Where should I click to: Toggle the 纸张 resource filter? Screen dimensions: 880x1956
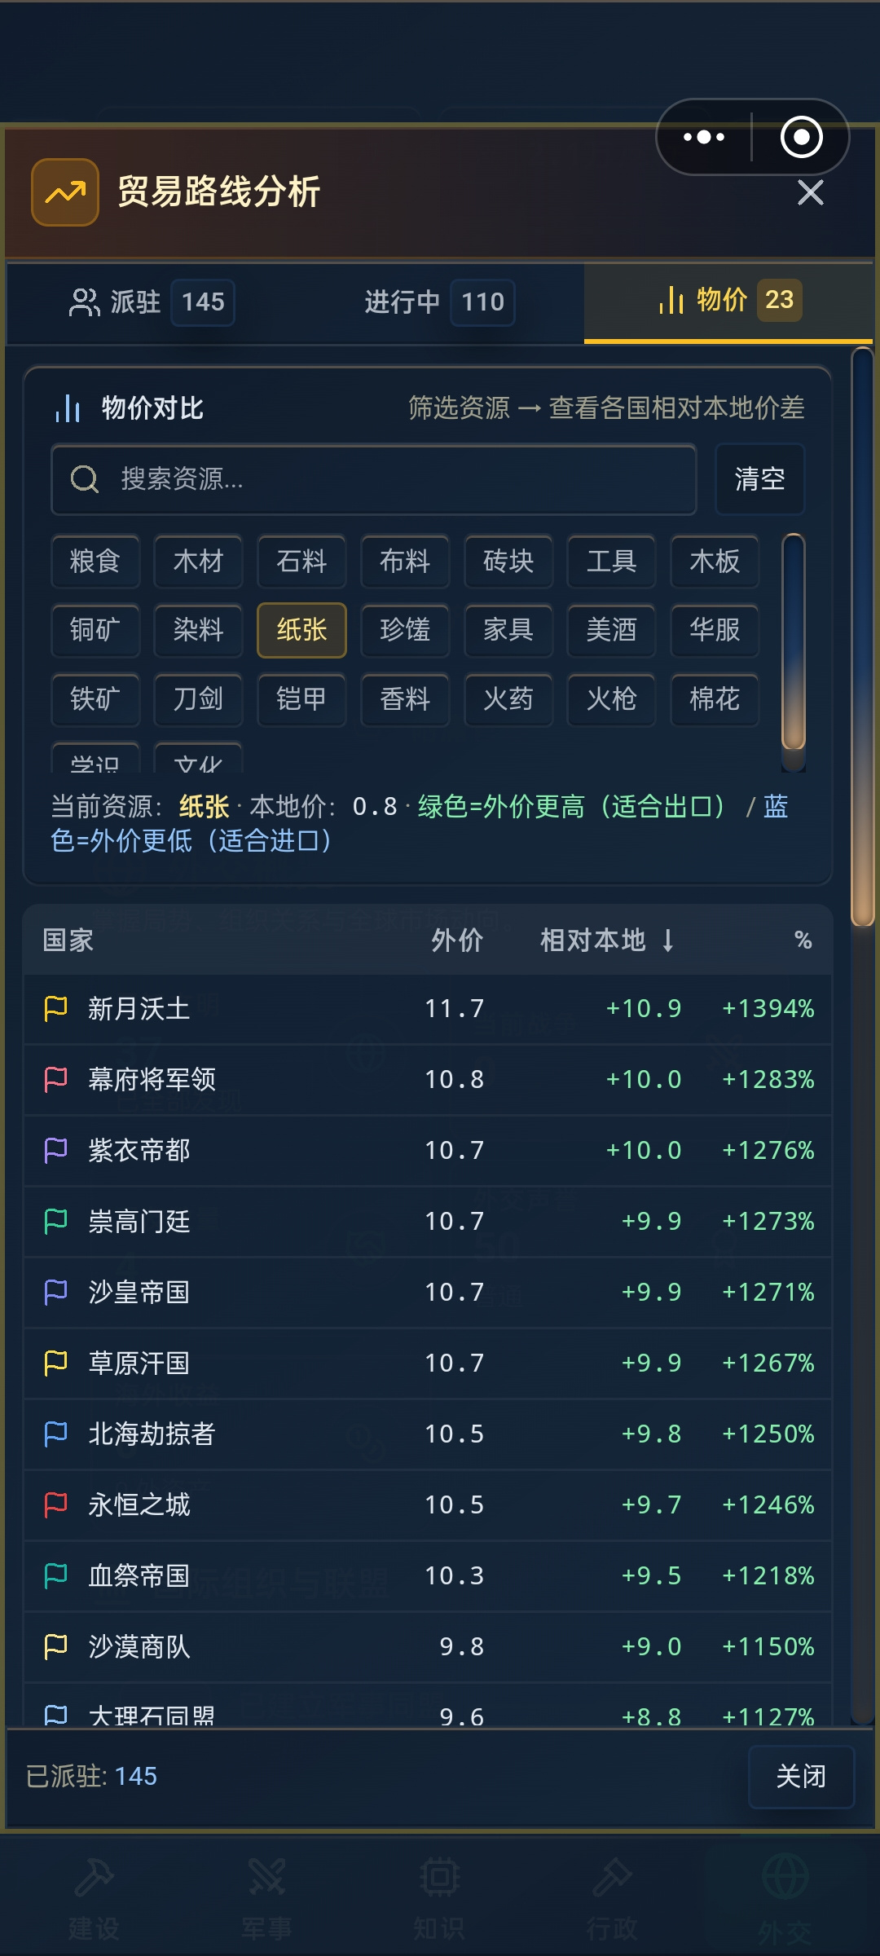click(x=301, y=630)
